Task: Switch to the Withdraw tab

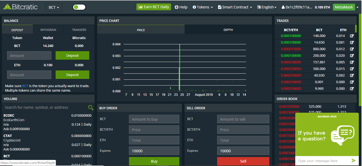Action: [48, 30]
